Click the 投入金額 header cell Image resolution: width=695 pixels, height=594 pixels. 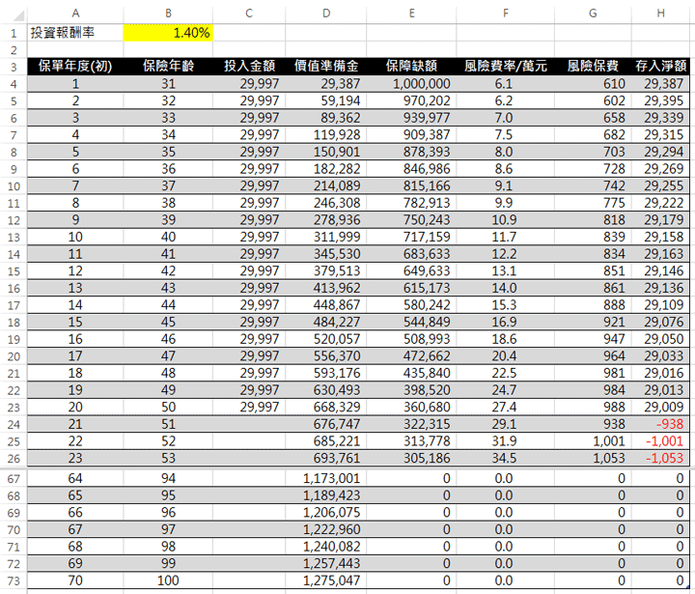click(249, 66)
